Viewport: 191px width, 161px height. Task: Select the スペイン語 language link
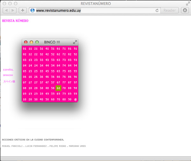point(9,81)
